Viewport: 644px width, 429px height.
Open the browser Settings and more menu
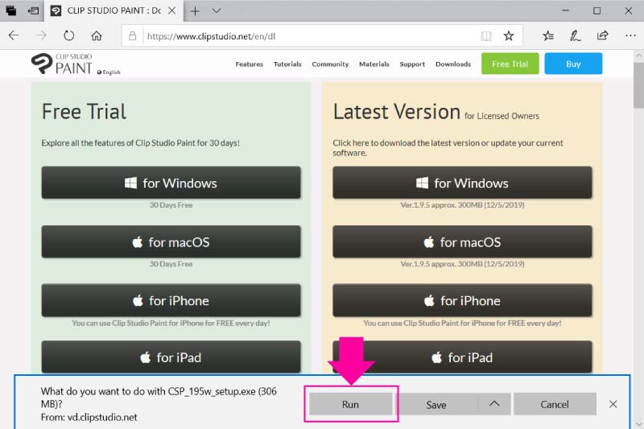click(629, 36)
